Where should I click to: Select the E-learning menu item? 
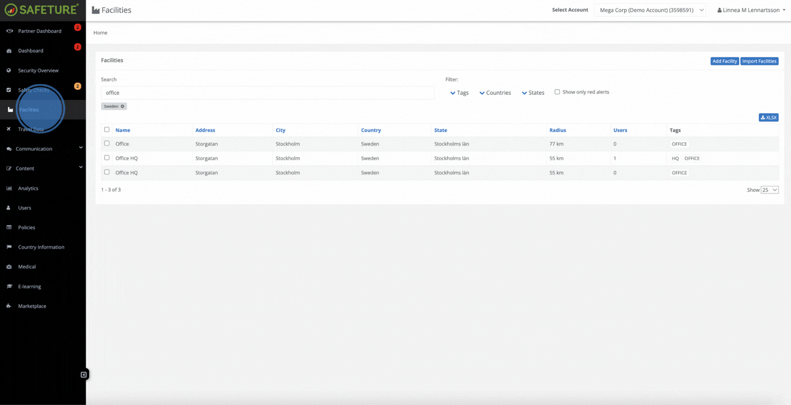coord(29,286)
